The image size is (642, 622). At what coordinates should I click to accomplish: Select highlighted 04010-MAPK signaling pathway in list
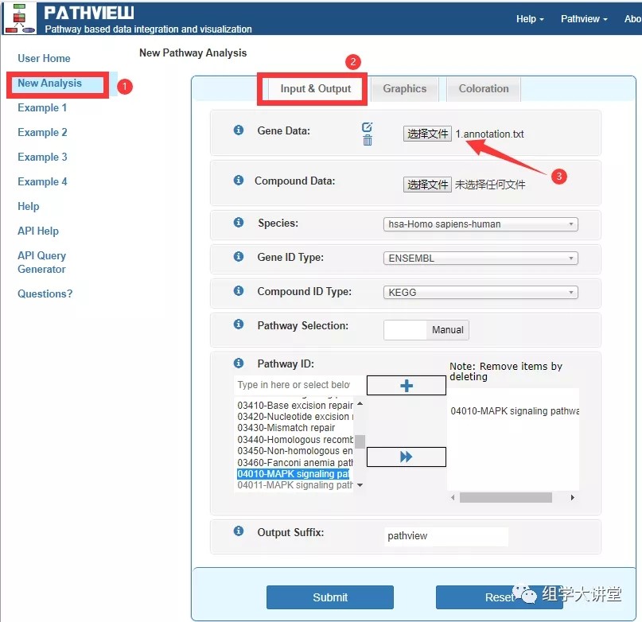[x=294, y=474]
